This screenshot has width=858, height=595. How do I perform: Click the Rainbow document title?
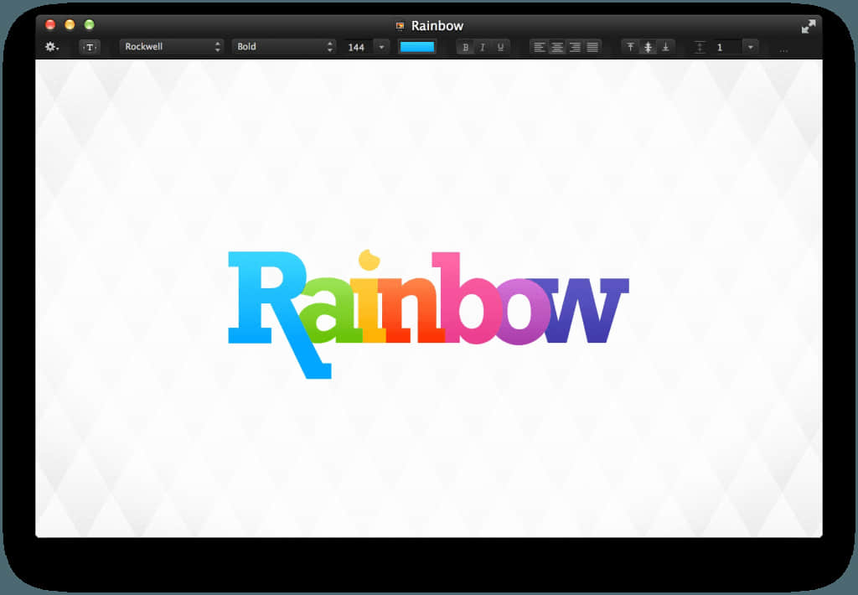coord(437,26)
